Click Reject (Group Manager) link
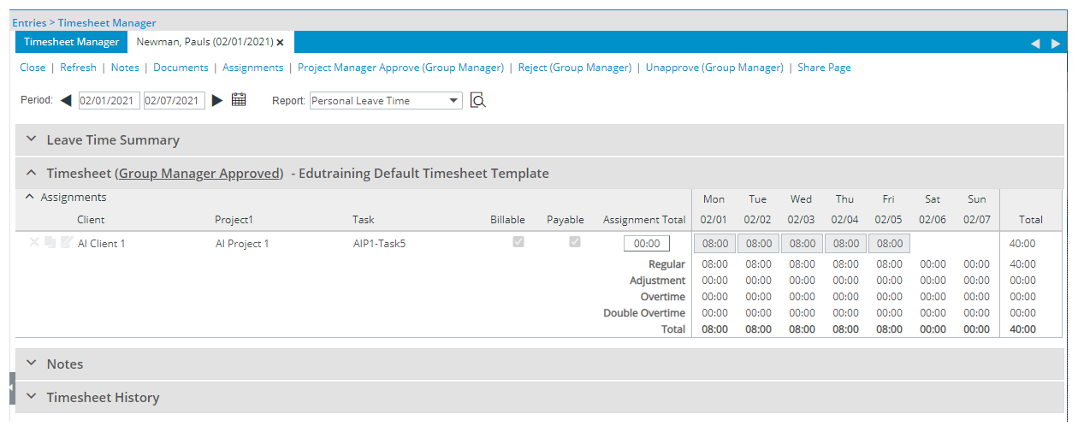Screen dimensions: 1078x432 coord(574,68)
